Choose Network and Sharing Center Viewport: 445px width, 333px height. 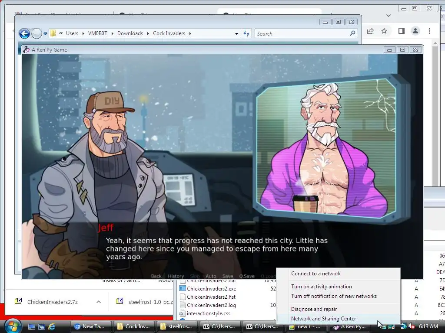coord(338,319)
